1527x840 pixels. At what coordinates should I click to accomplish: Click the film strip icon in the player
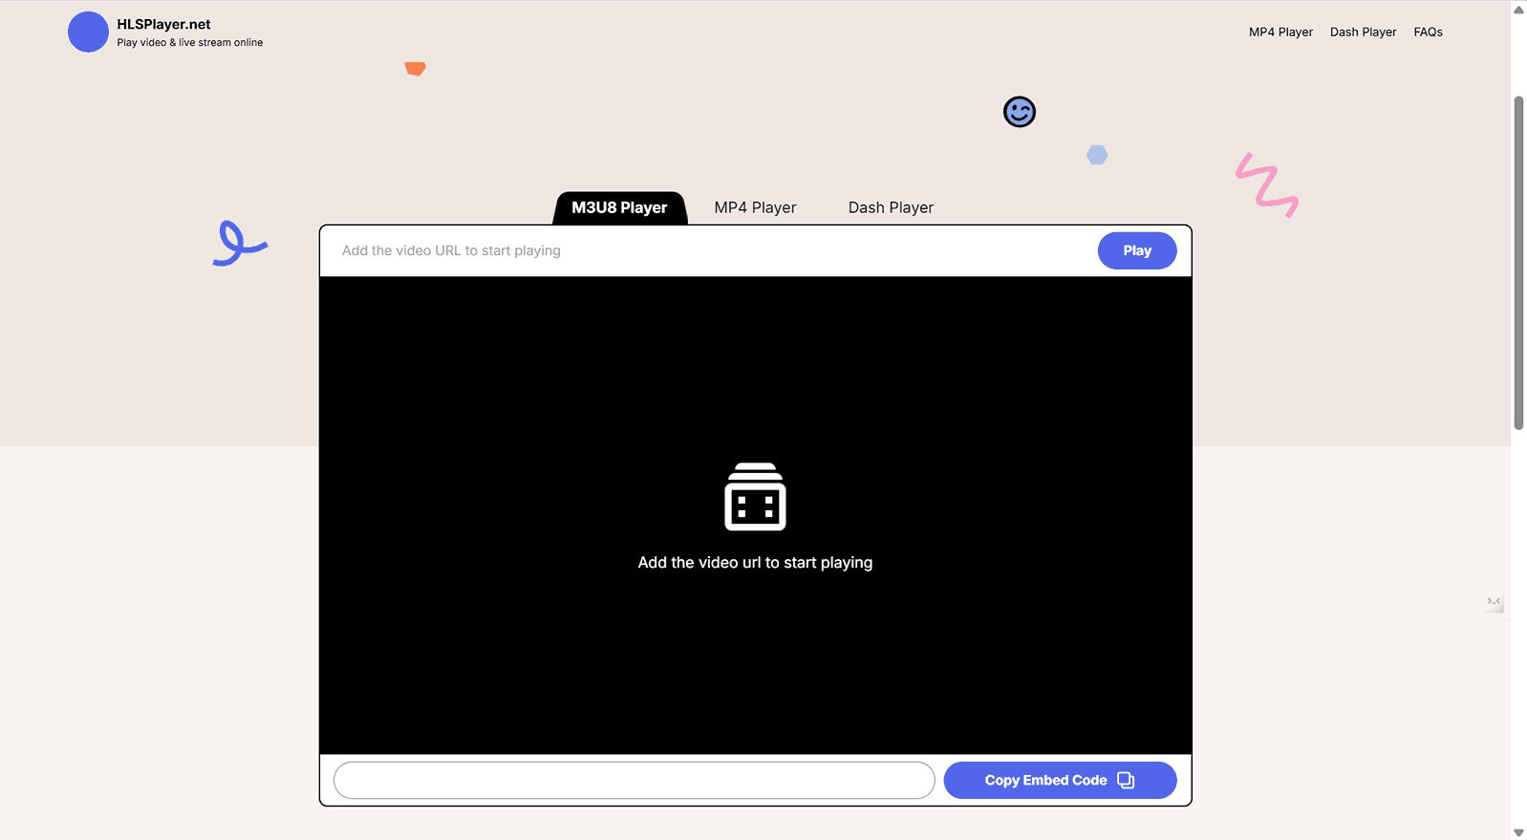tap(755, 496)
